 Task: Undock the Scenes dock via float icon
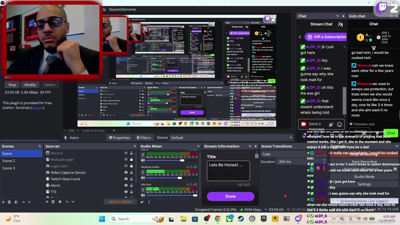(40, 146)
